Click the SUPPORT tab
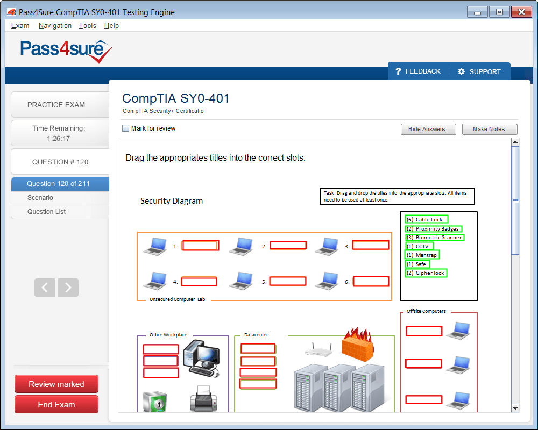Image resolution: width=538 pixels, height=430 pixels. point(479,71)
